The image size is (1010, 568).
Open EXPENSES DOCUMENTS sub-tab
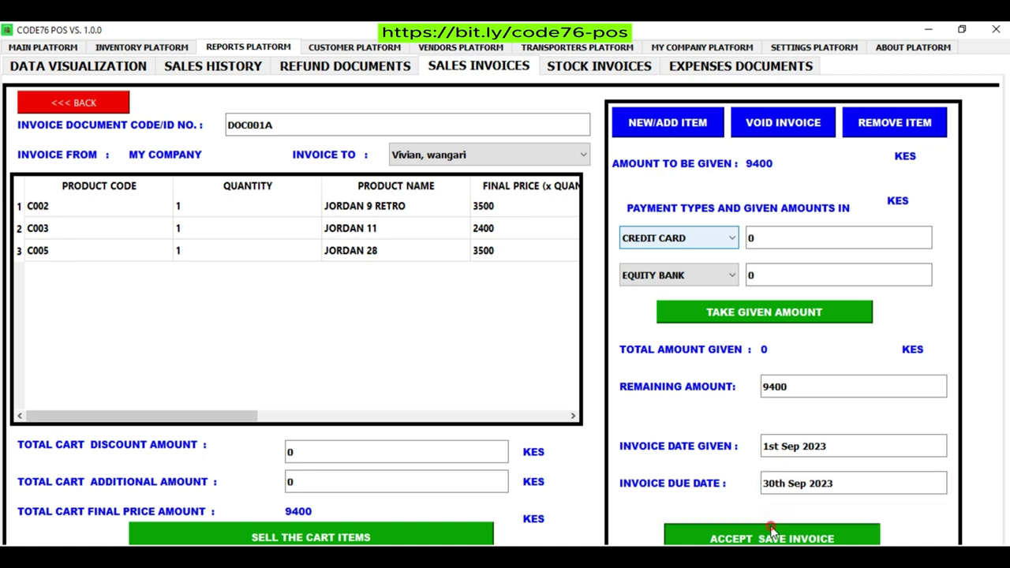[x=741, y=66]
